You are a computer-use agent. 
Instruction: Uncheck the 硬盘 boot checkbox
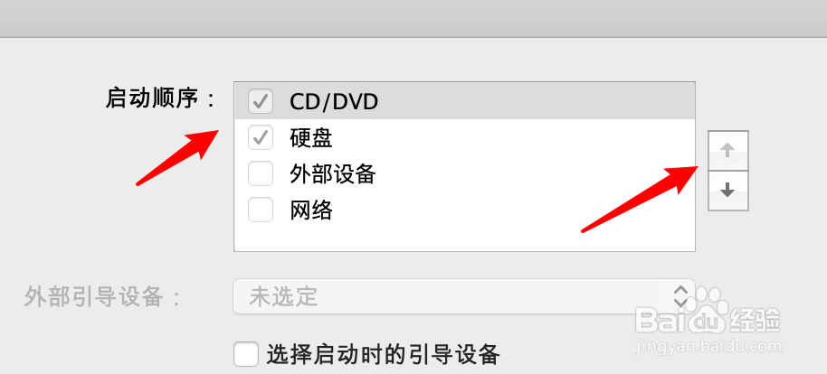pyautogui.click(x=261, y=137)
